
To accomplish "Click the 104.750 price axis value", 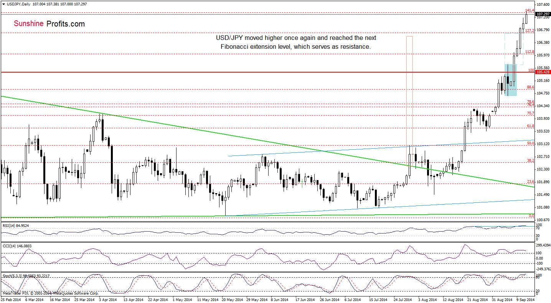I will 543,93.
